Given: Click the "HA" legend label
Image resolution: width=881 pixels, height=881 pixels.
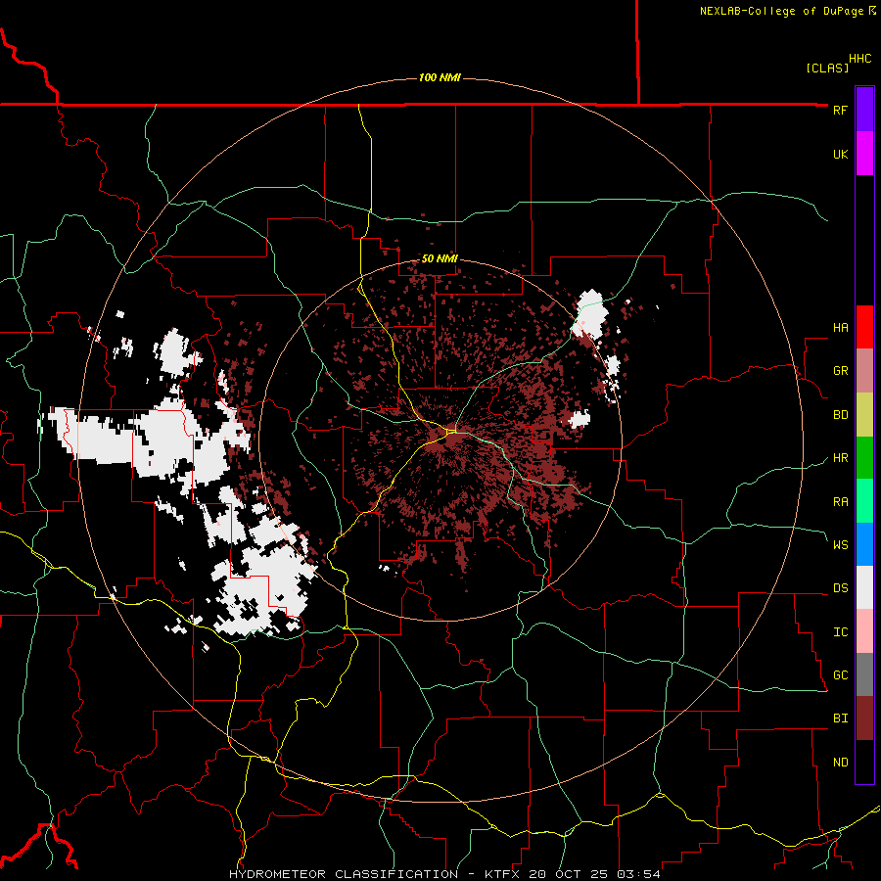Looking at the screenshot, I should (x=840, y=327).
